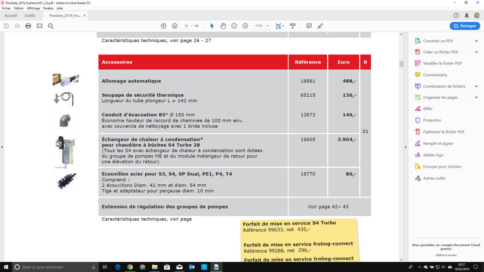The width and height of the screenshot is (484, 272).
Task: Close the Preisliste_2019 document tab
Action: [84, 15]
